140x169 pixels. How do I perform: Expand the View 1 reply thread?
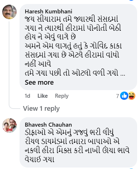[x=41, y=109]
